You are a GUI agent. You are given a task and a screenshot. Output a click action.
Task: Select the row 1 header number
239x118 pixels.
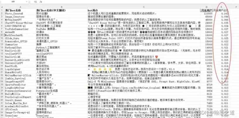click(x=2, y=10)
